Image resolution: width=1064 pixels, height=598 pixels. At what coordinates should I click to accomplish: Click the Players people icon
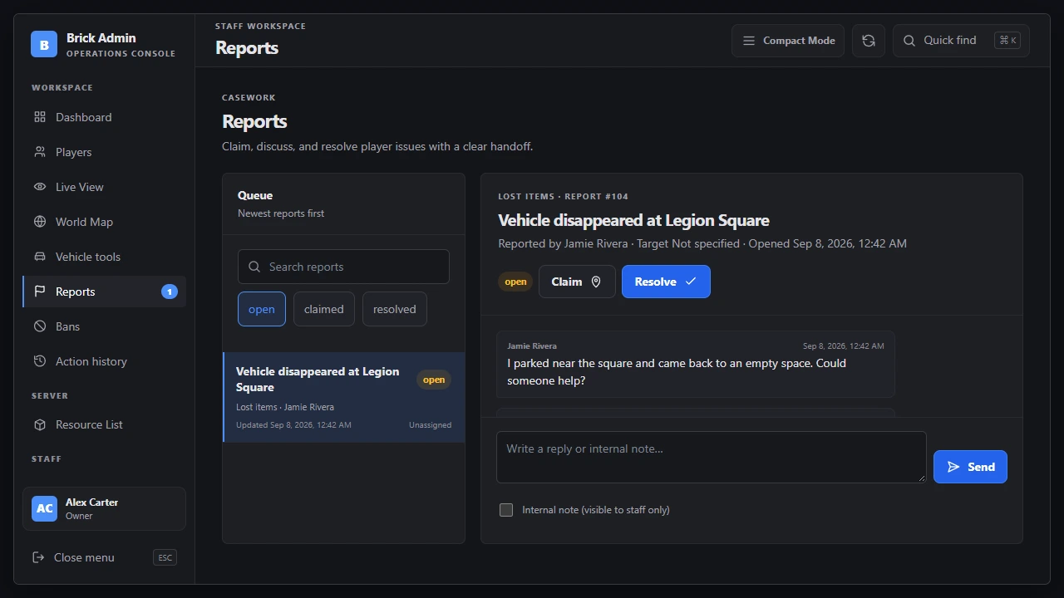[x=40, y=152]
